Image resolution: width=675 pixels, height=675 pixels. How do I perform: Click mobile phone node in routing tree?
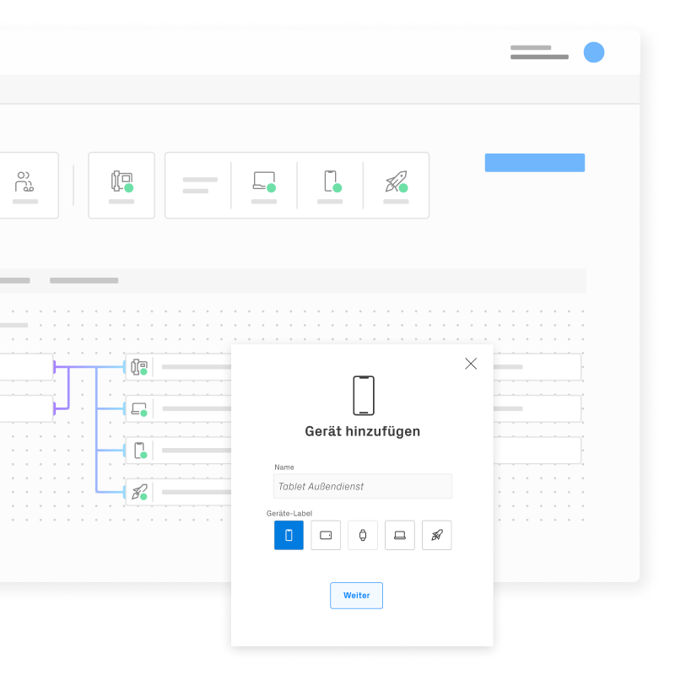139,451
